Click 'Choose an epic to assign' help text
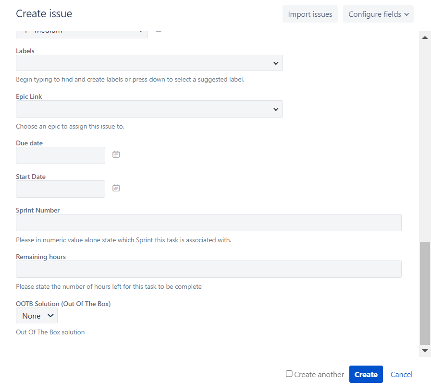 click(x=70, y=127)
